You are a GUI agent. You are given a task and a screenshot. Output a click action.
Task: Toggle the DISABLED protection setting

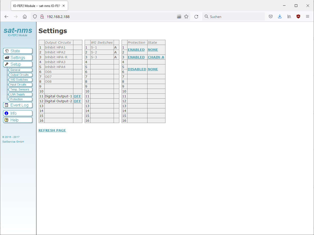coord(137,69)
